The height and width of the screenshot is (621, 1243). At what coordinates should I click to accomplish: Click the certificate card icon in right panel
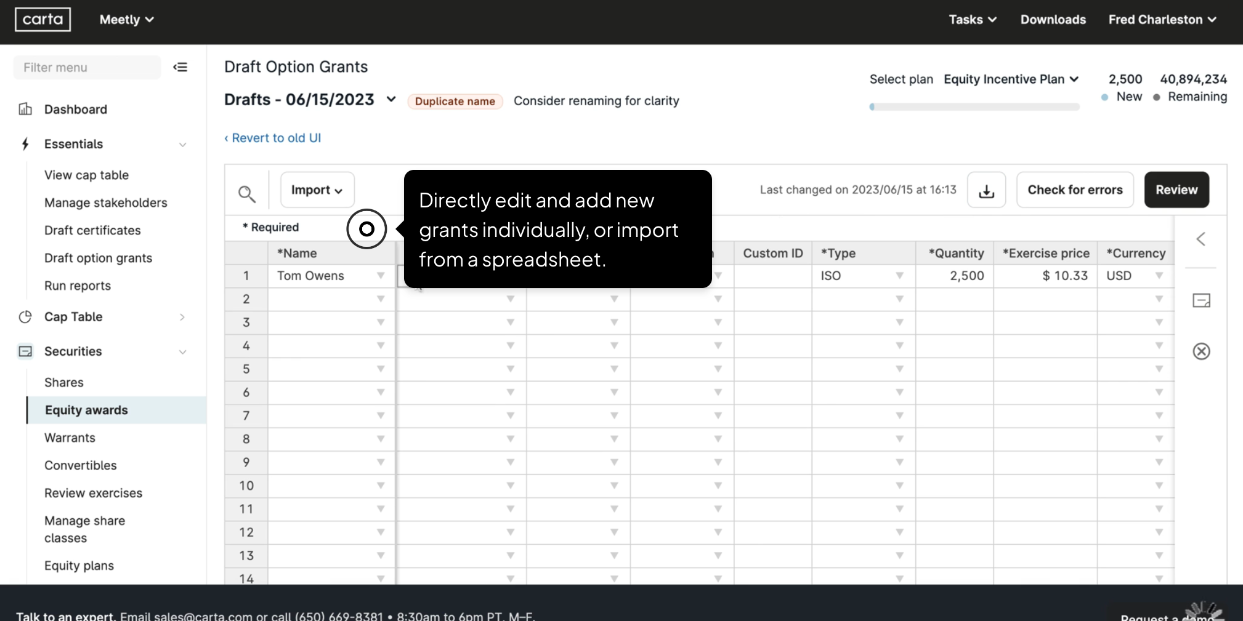1202,300
